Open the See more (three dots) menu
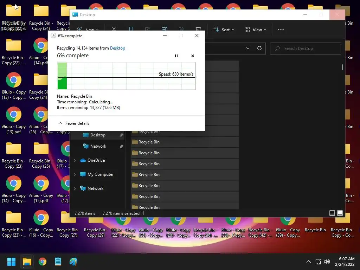The width and height of the screenshot is (360, 270). (x=281, y=30)
